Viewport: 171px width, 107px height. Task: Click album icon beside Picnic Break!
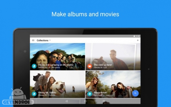90,94
